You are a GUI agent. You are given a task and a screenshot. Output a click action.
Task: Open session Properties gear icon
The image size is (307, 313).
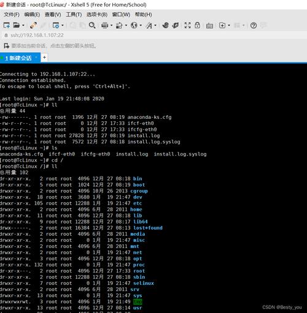click(56, 25)
